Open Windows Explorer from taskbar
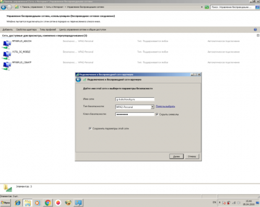This screenshot has height=207, width=260. 28,203
